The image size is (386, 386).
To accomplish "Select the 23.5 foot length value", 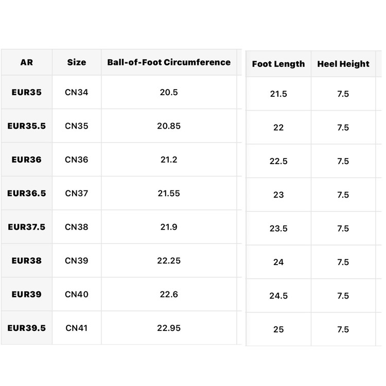I will [x=278, y=229].
